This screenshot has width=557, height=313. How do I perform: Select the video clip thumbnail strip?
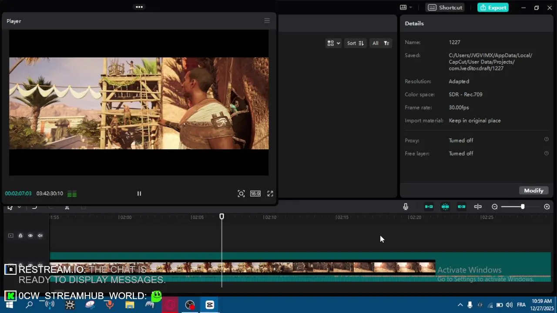point(243,267)
